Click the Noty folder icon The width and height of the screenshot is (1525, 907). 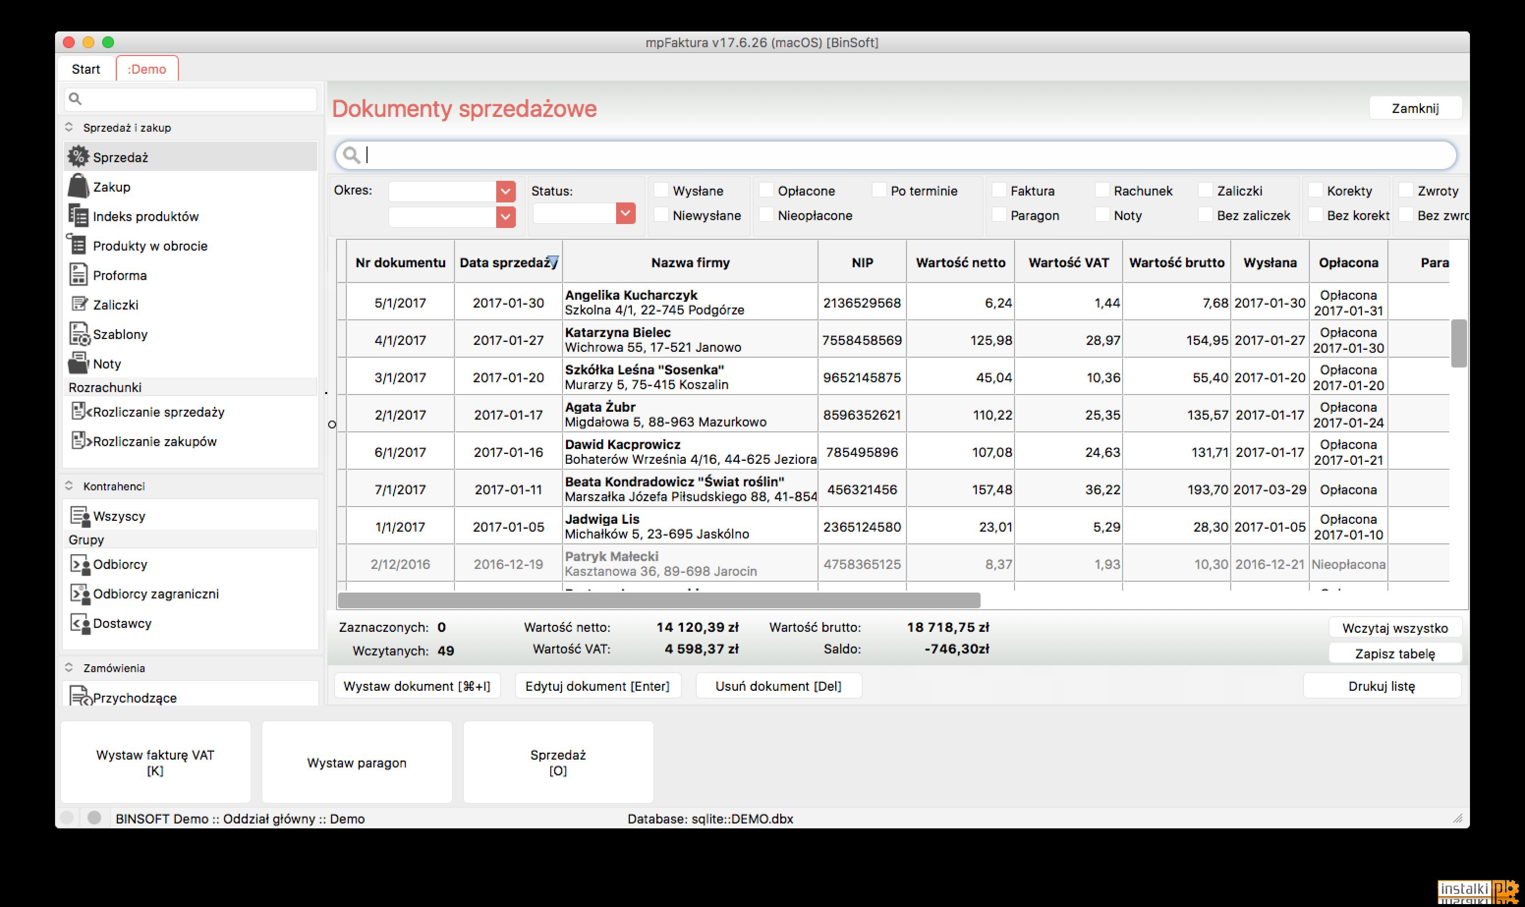click(78, 363)
